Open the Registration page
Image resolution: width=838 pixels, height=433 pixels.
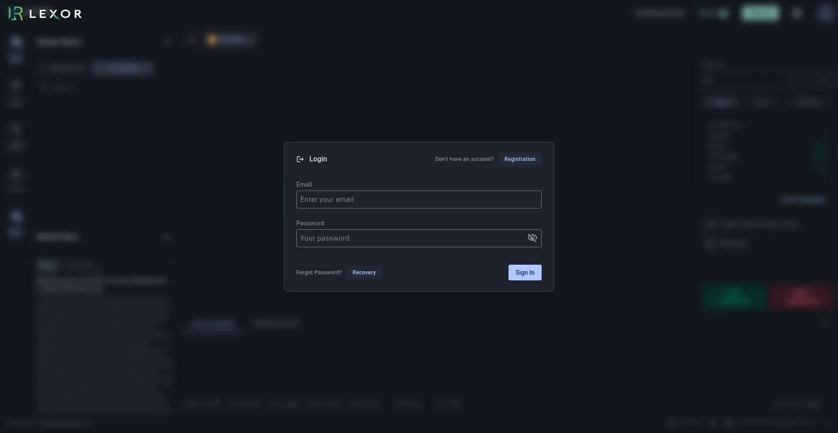520,159
